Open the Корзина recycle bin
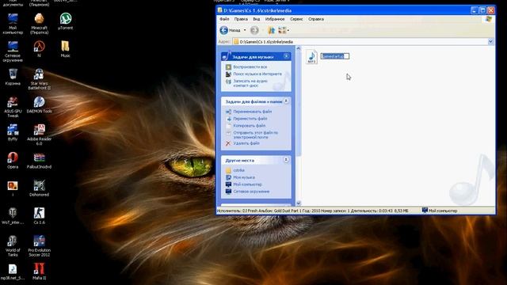 (13, 77)
